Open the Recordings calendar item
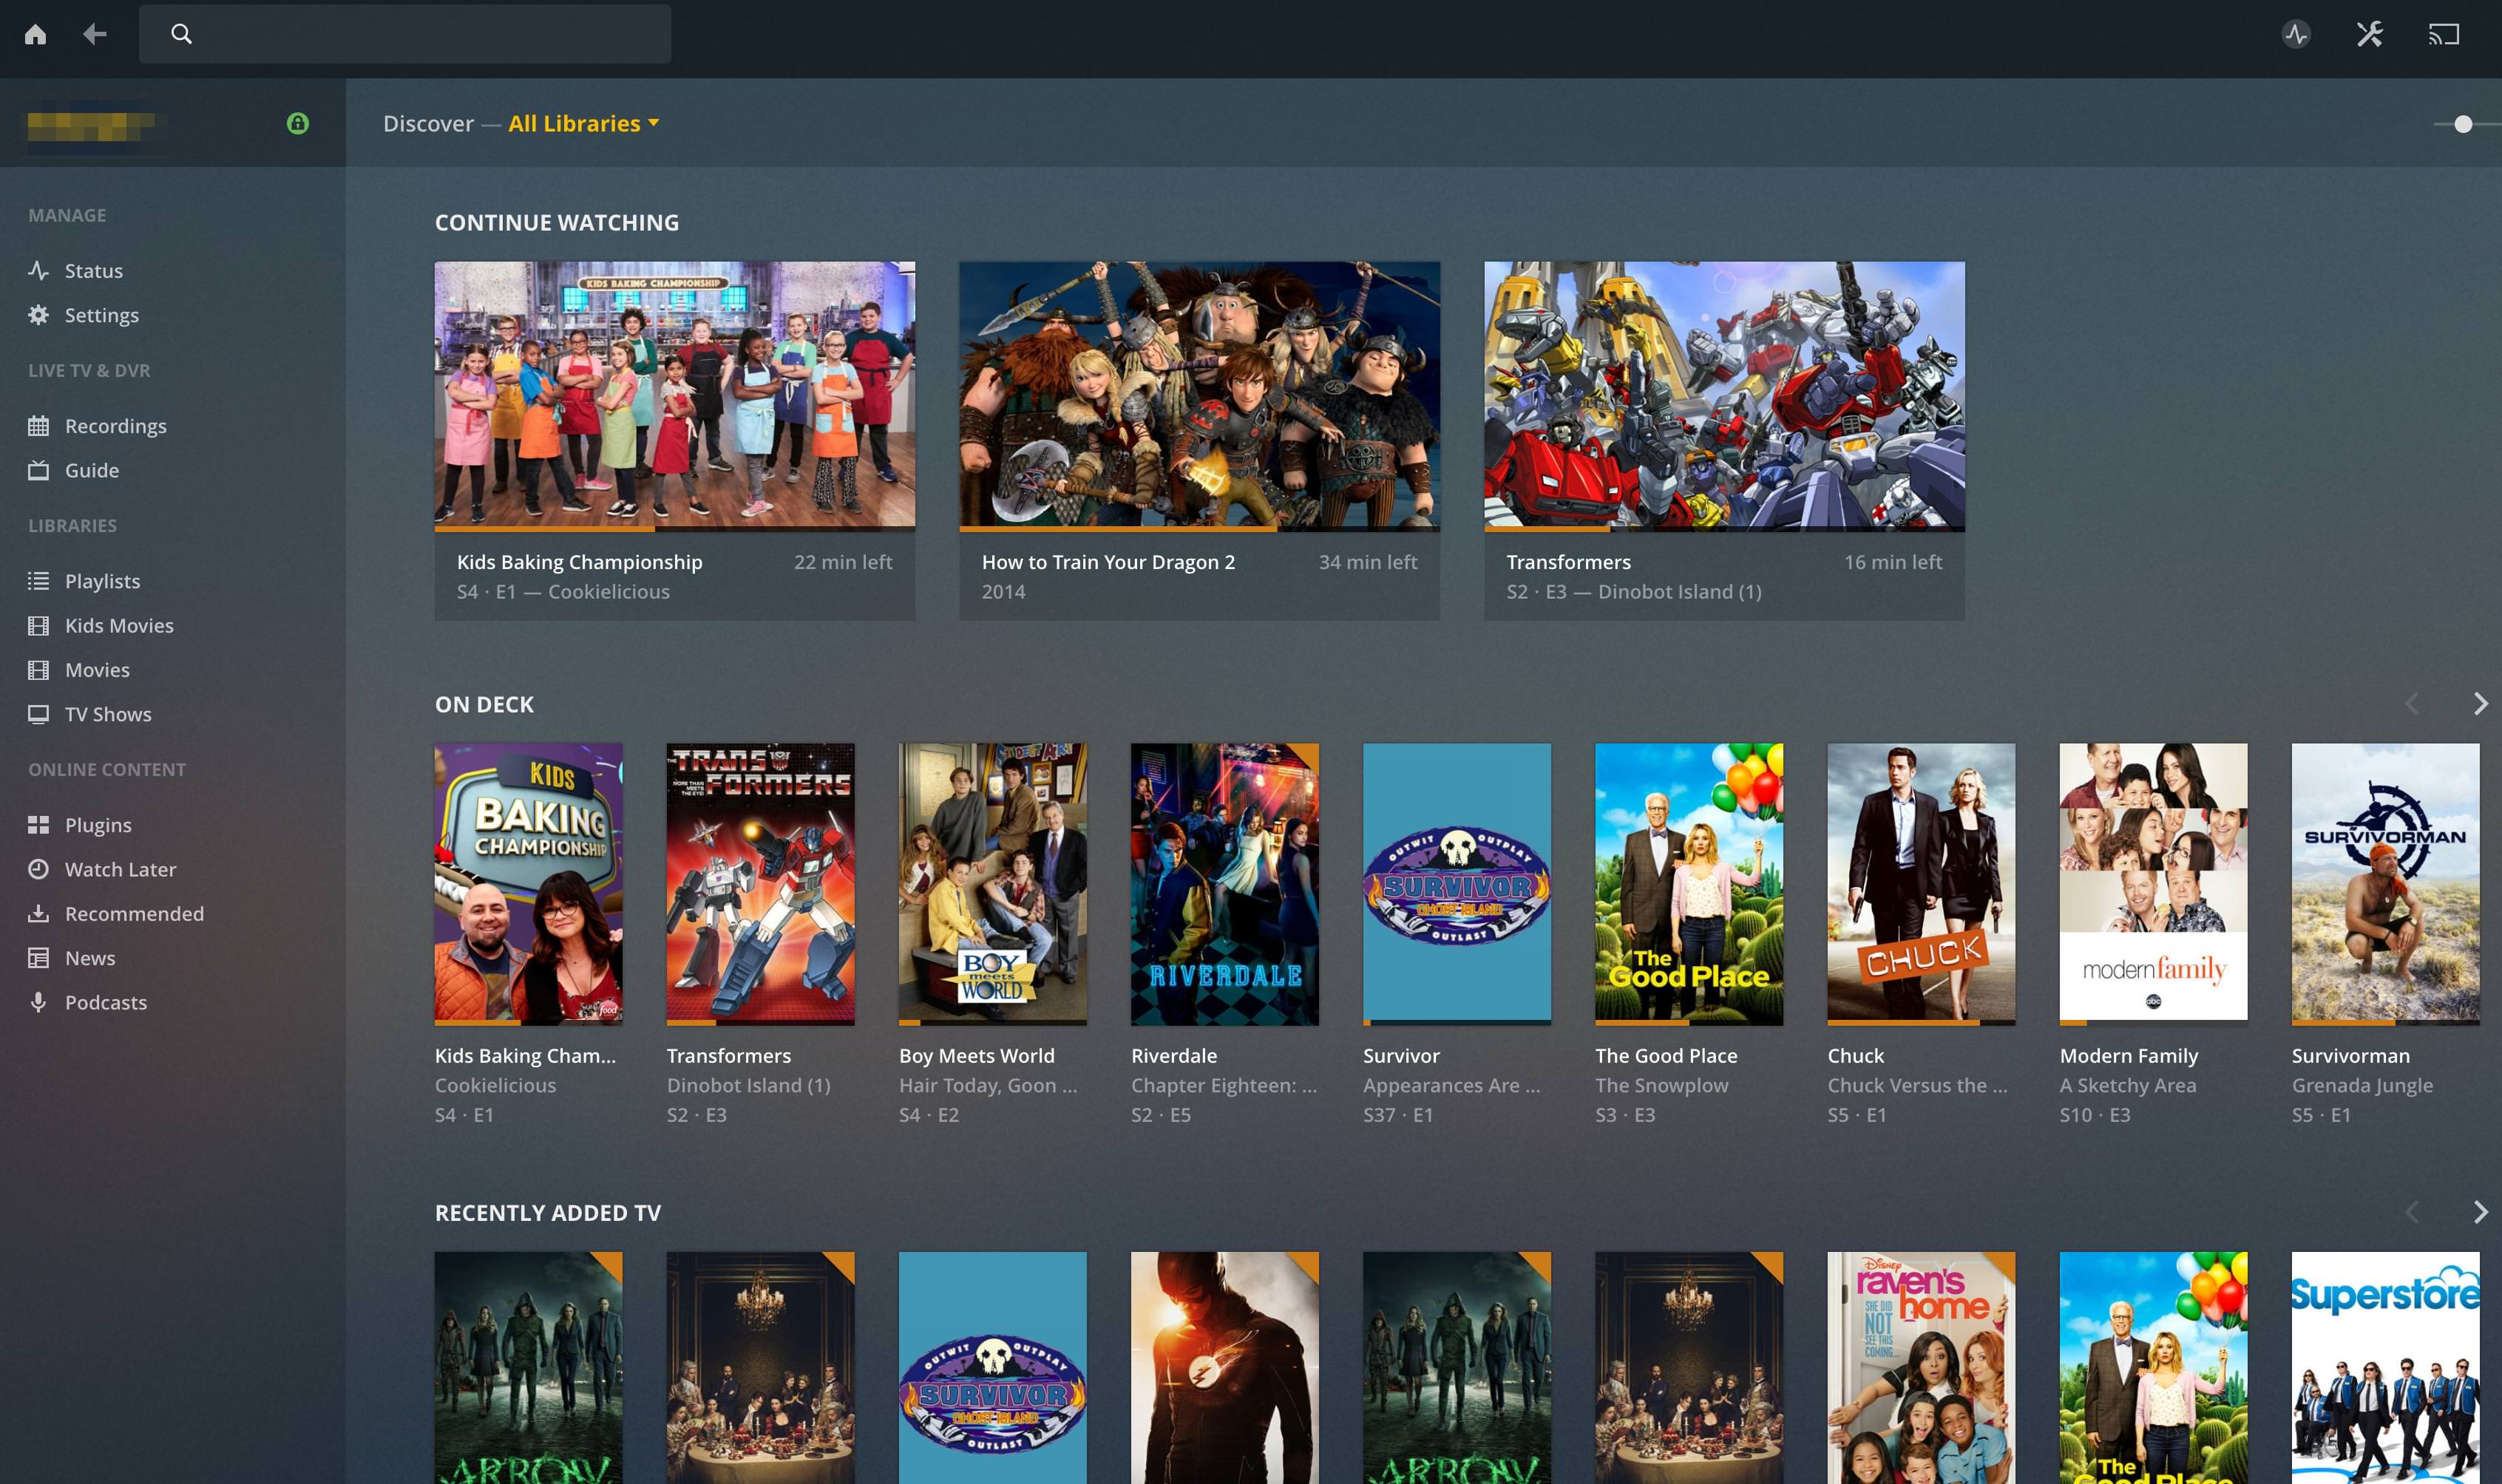Viewport: 2502px width, 1484px height. [x=115, y=426]
